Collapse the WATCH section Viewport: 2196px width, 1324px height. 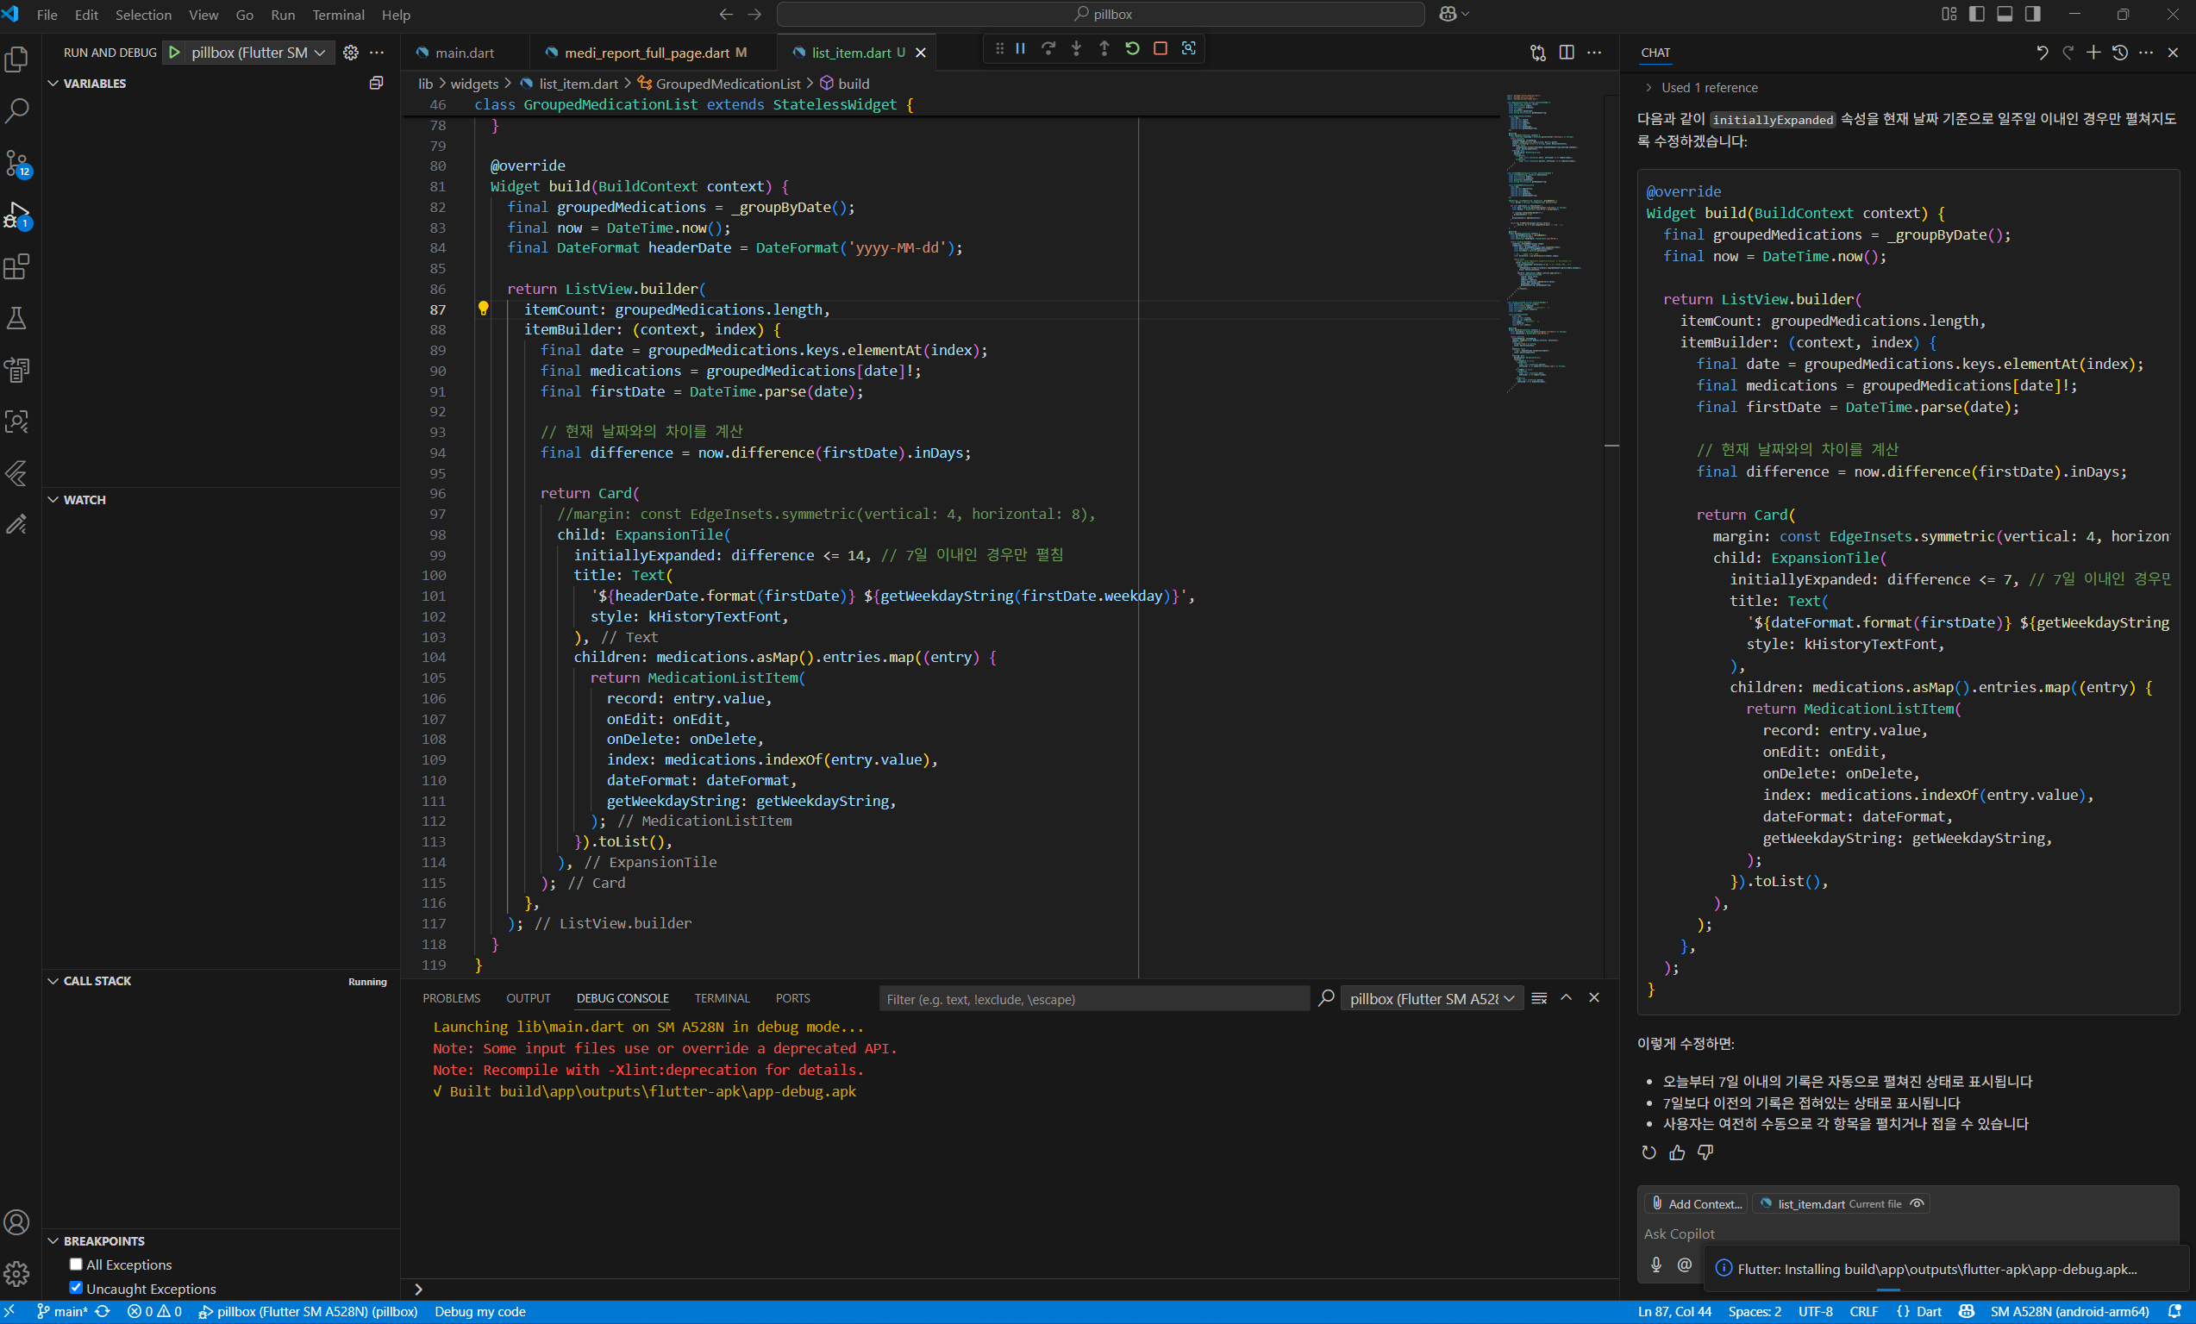click(x=84, y=500)
